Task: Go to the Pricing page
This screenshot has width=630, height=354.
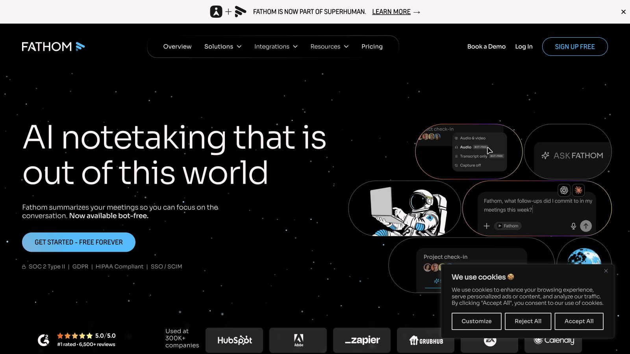Action: pyautogui.click(x=372, y=46)
